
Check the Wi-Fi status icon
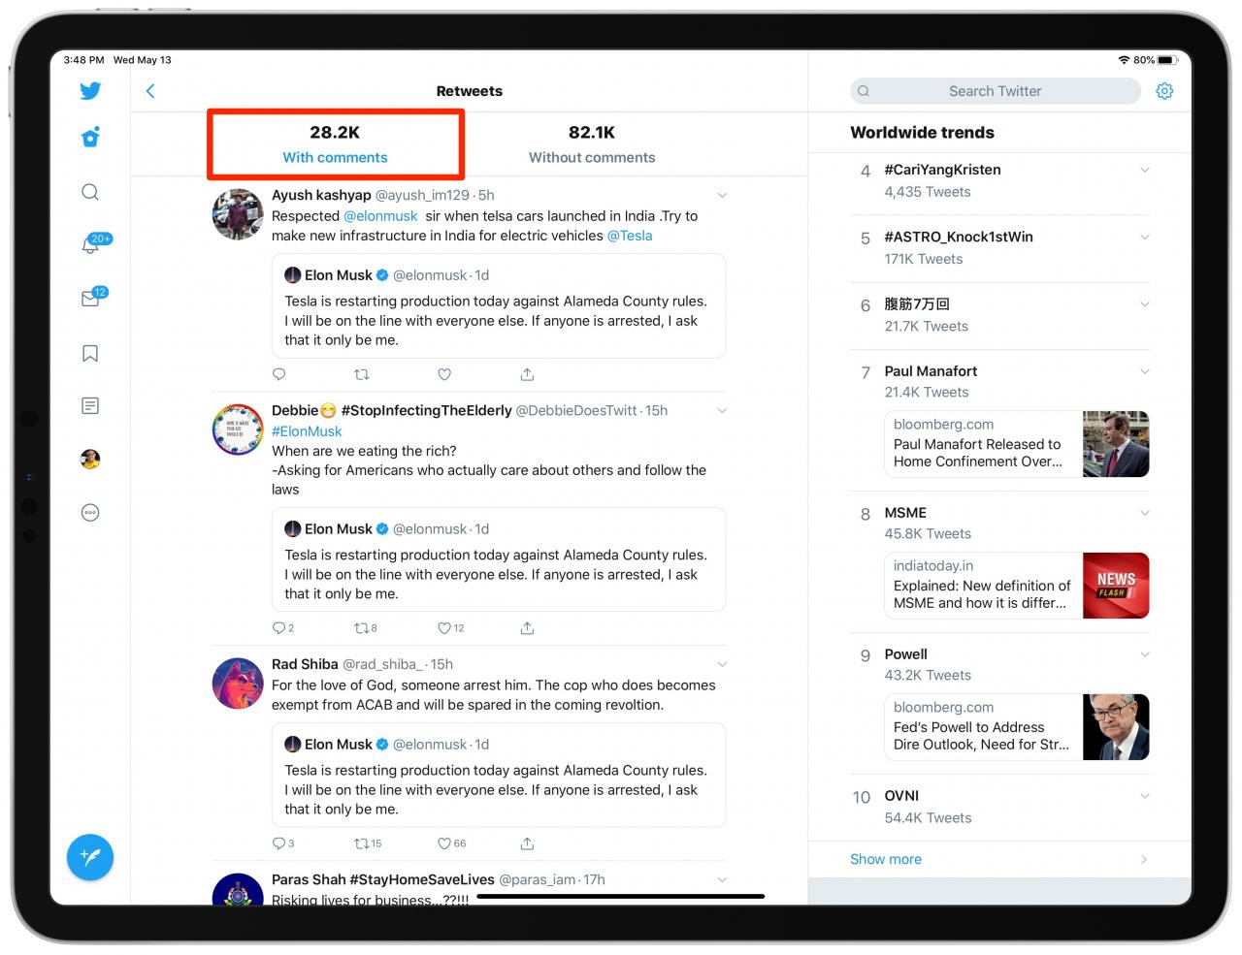(x=1124, y=60)
